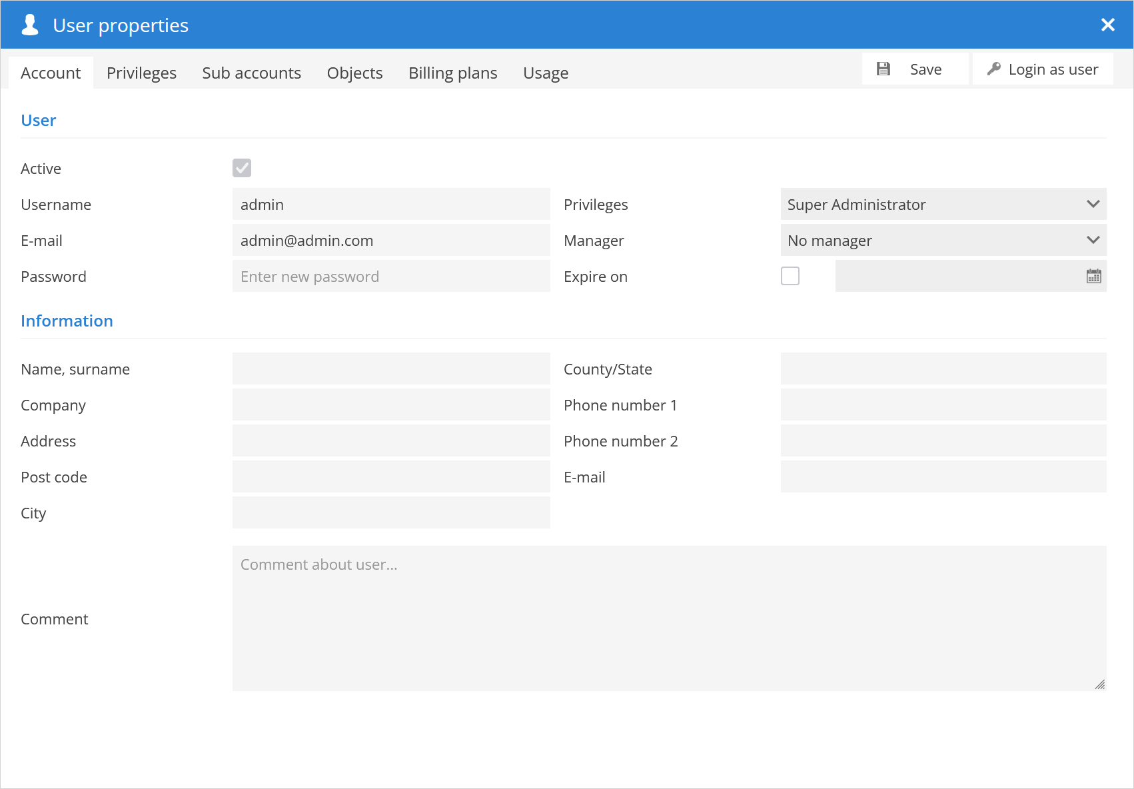Save the user properties

point(915,69)
